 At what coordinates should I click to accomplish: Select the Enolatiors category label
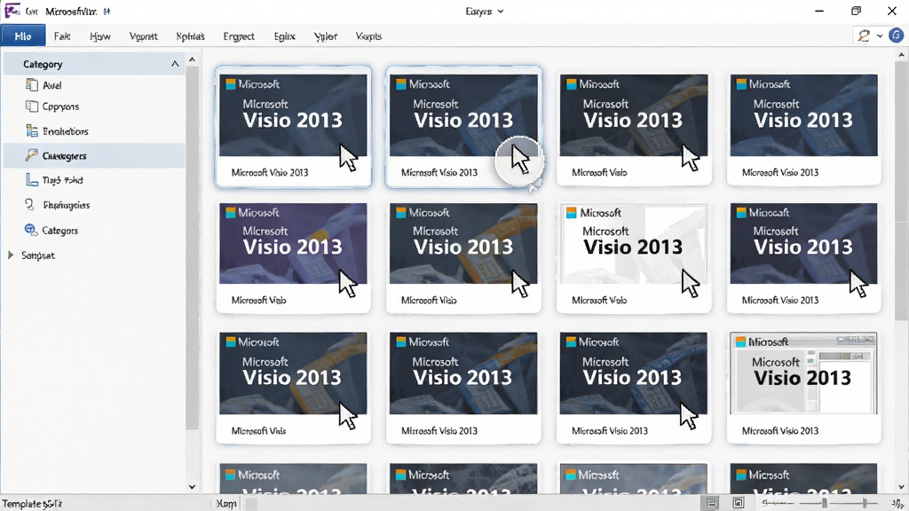[65, 131]
